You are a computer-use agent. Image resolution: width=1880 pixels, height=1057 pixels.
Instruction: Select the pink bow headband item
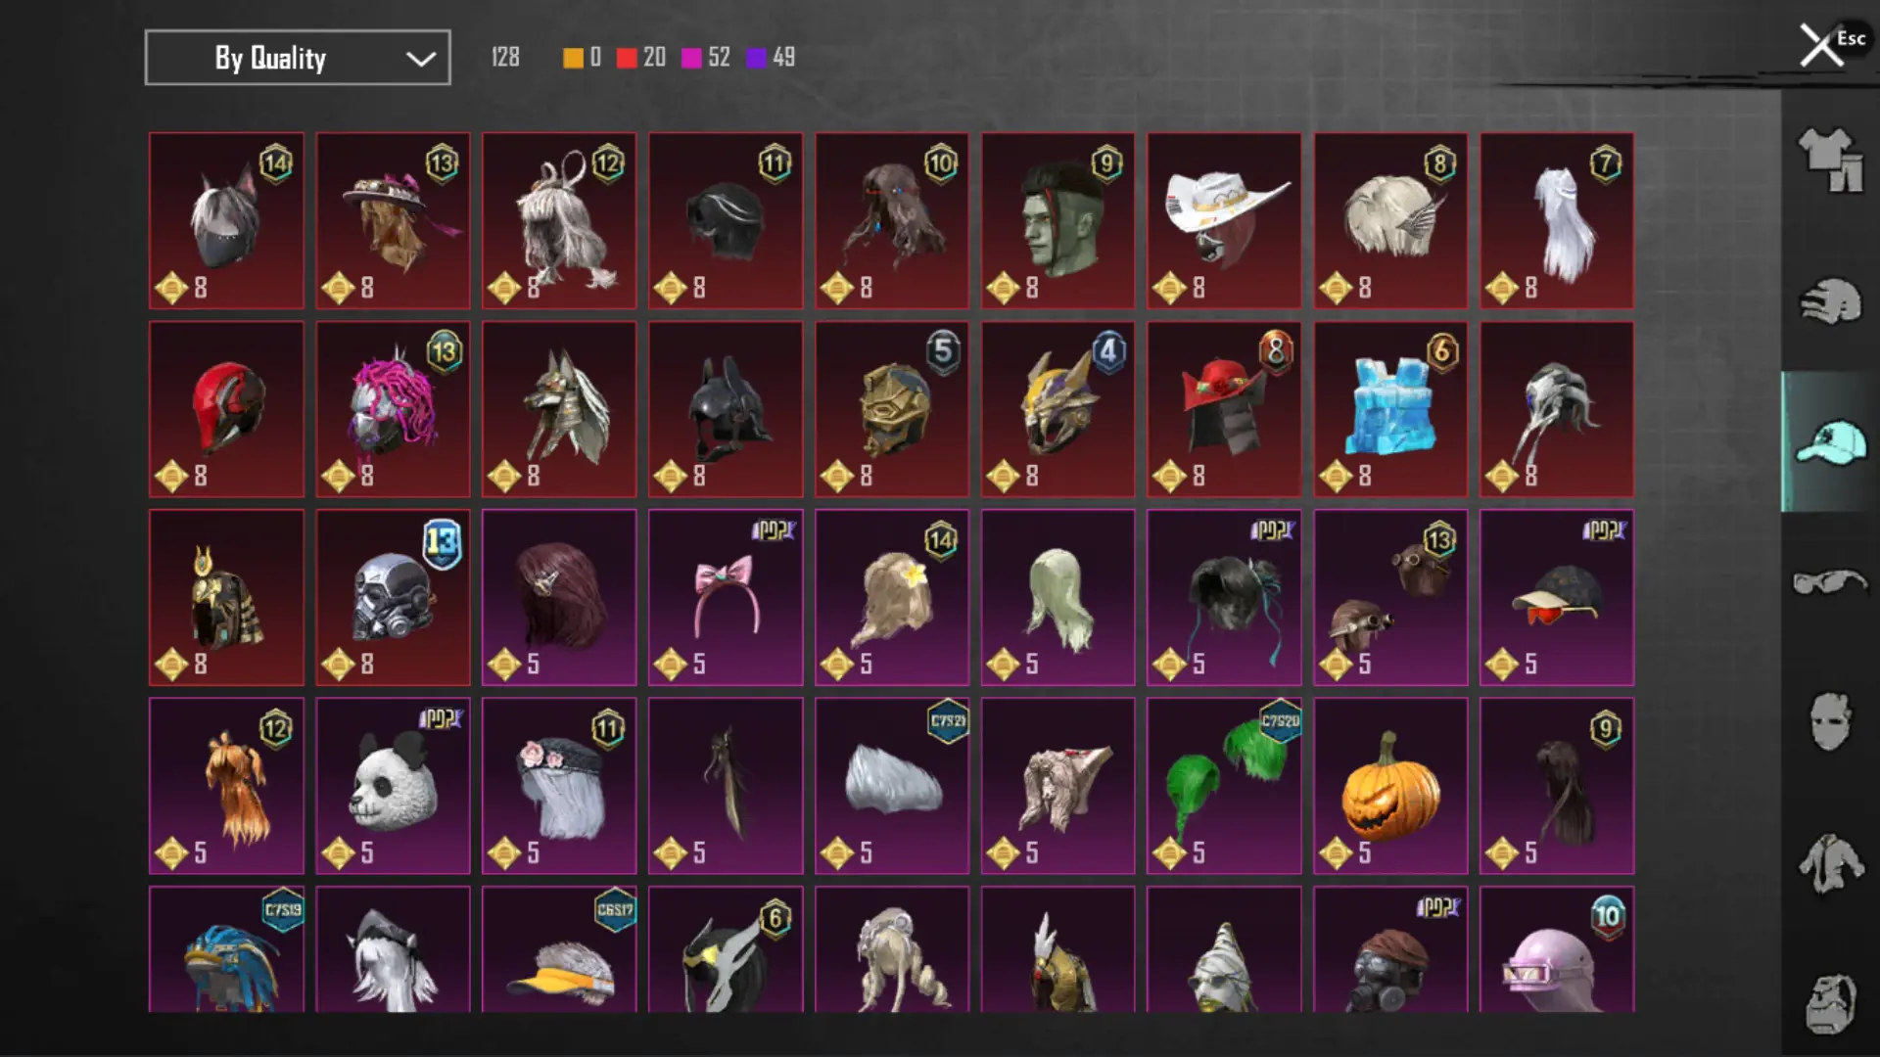726,597
